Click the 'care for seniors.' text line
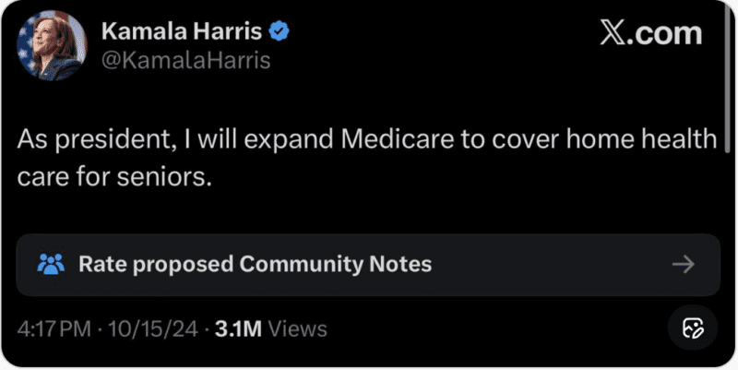 click(x=114, y=177)
